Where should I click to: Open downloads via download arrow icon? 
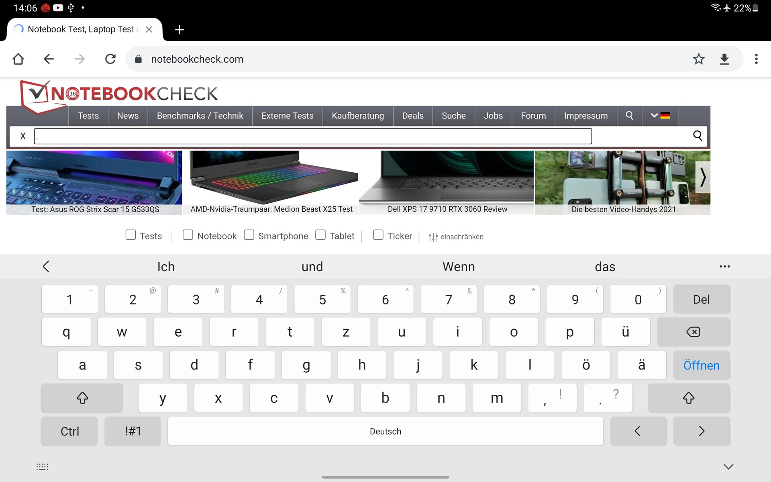click(x=724, y=59)
